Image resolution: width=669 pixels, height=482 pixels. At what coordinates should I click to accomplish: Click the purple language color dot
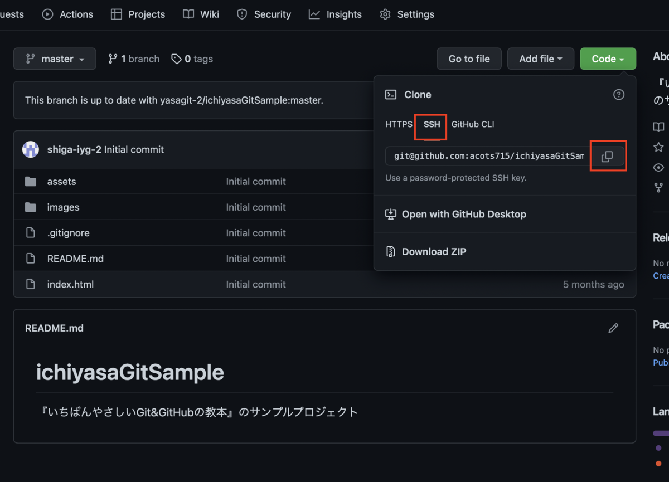pos(657,447)
